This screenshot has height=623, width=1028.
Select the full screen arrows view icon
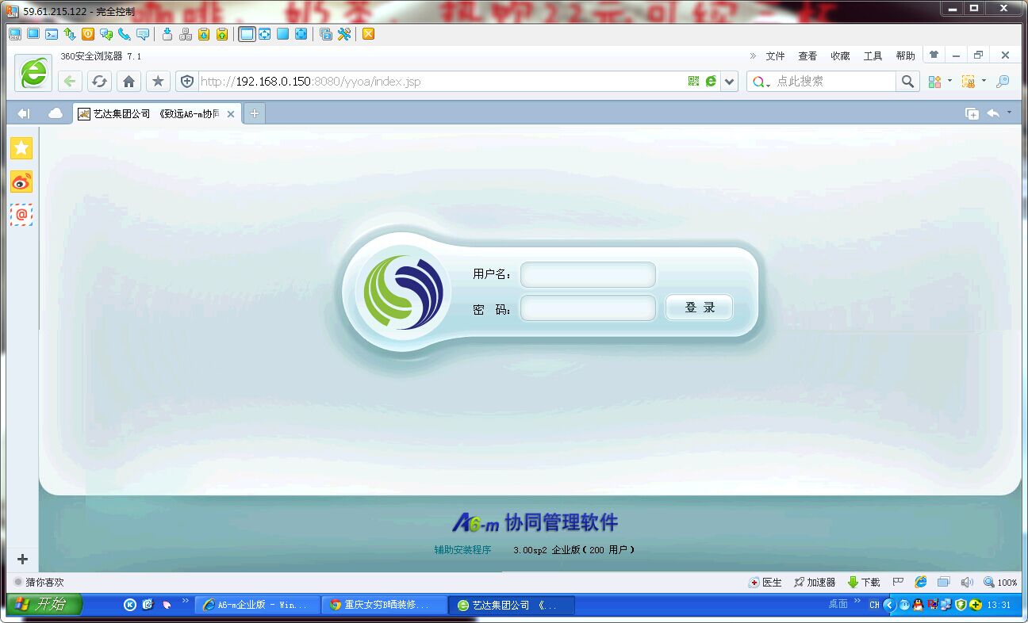click(x=265, y=34)
